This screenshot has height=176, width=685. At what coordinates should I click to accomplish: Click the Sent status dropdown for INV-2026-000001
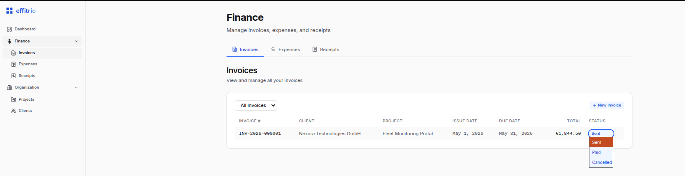pos(601,134)
